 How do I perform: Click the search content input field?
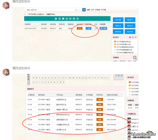tap(50, 10)
